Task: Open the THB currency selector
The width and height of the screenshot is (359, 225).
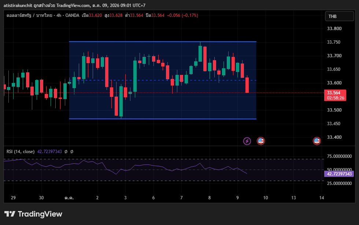Action: point(339,16)
